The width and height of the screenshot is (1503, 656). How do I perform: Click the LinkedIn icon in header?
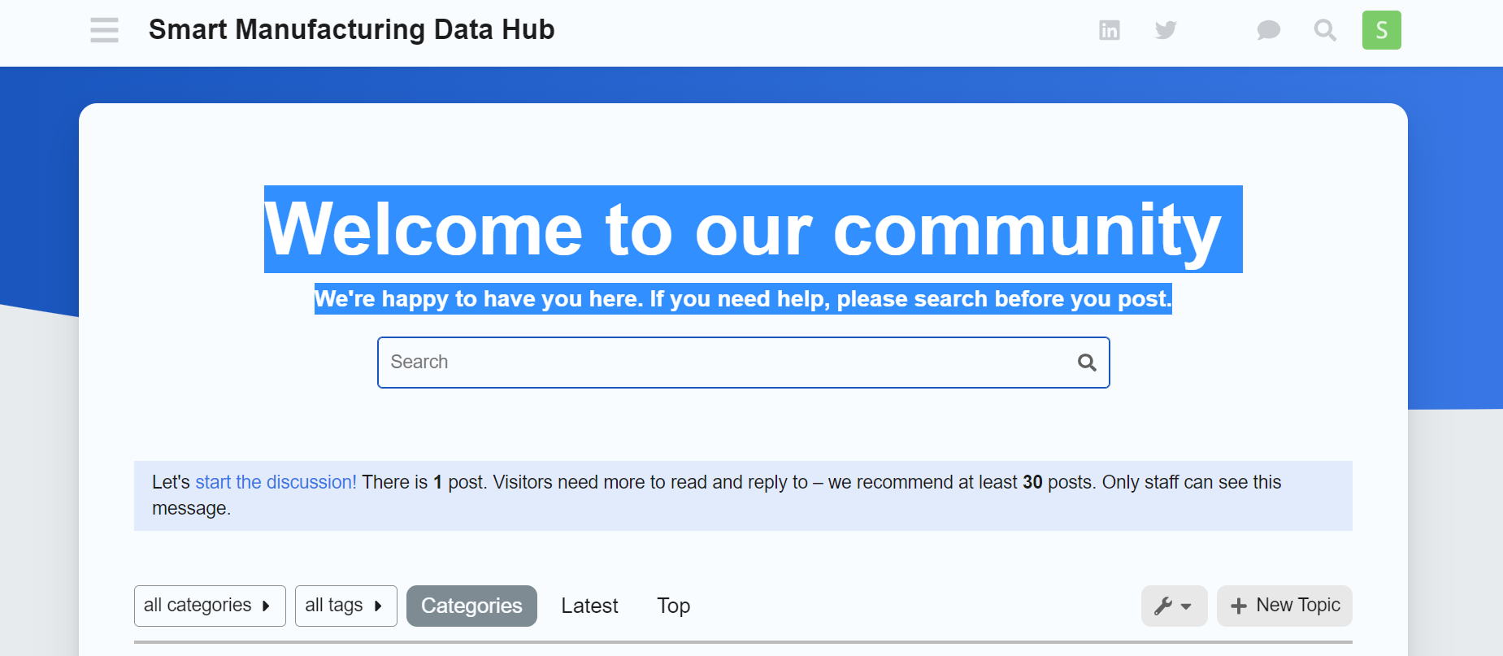click(x=1109, y=30)
